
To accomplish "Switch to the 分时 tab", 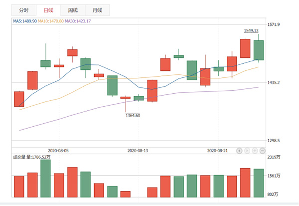I will click(23, 10).
